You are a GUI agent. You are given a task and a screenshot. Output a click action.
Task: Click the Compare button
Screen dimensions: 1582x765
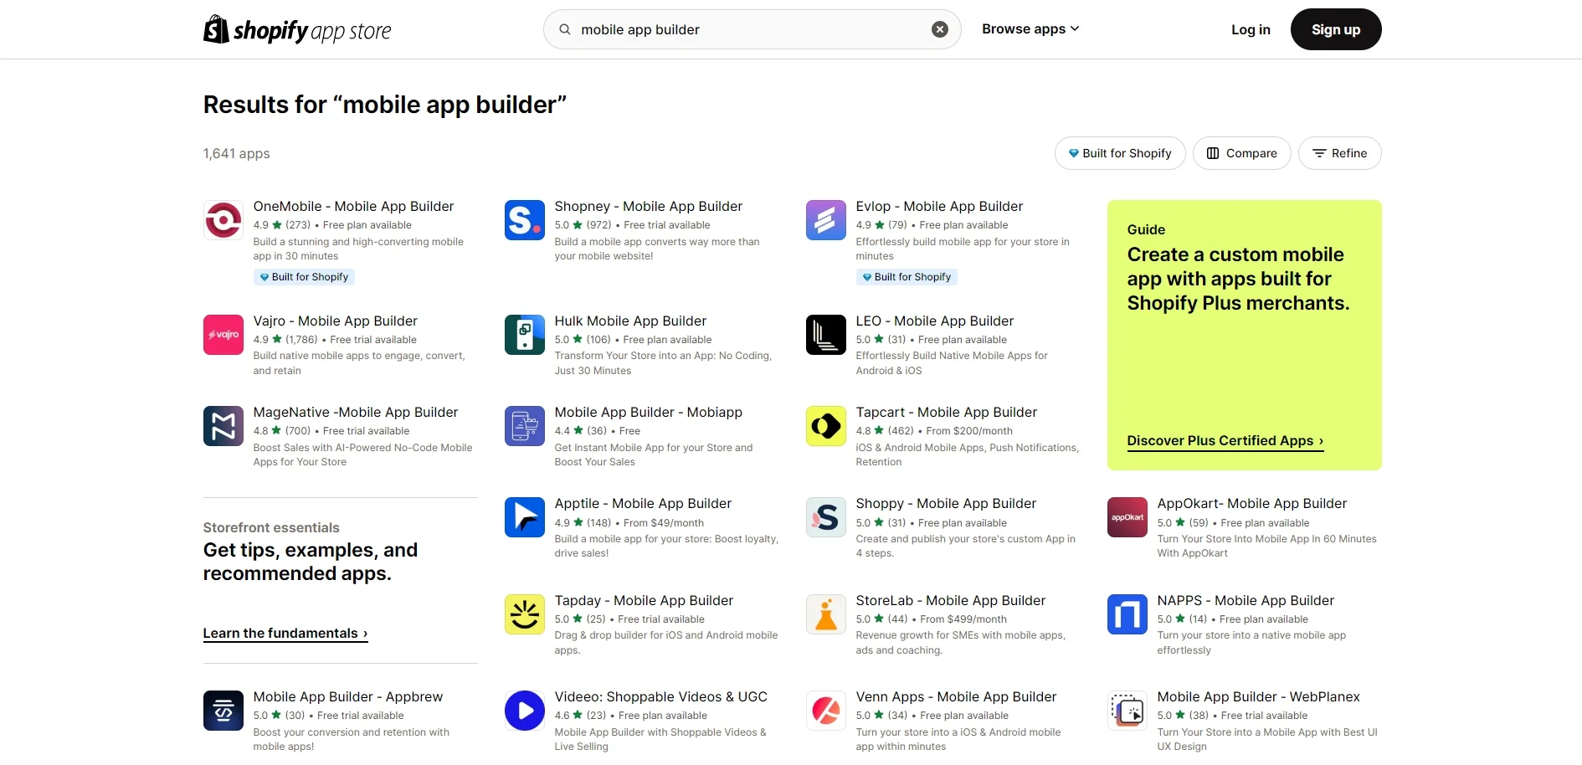(1241, 153)
